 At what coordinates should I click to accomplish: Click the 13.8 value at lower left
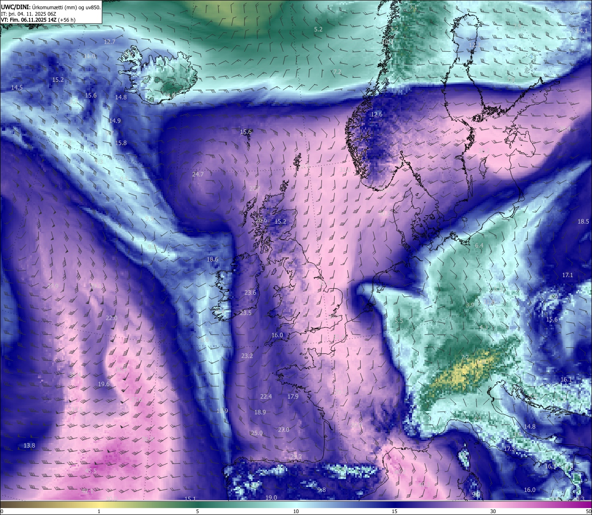[x=29, y=445]
